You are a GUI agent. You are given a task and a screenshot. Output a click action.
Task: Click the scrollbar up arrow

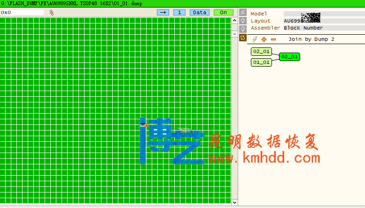[x=235, y=21]
